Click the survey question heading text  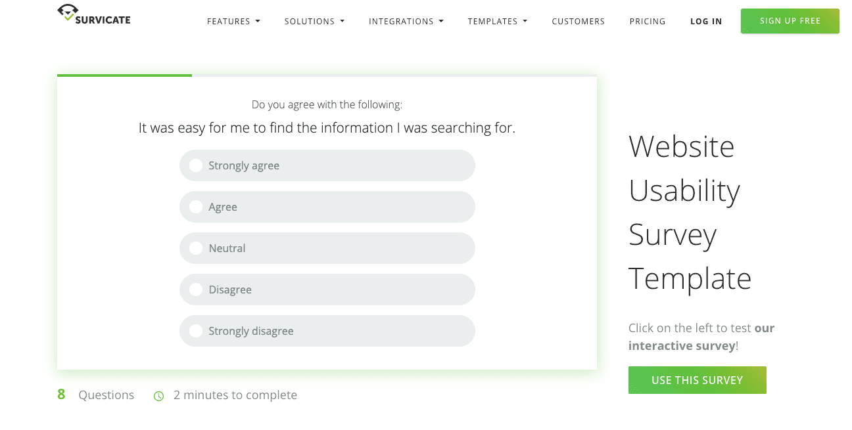pos(327,128)
